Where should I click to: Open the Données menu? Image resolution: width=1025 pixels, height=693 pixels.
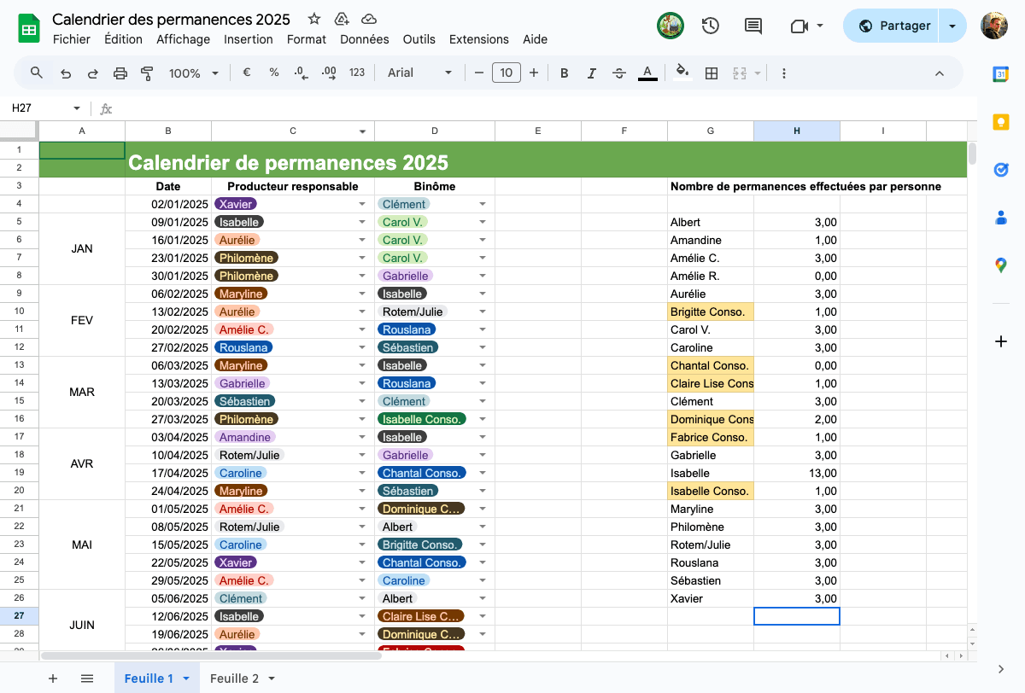(x=365, y=39)
